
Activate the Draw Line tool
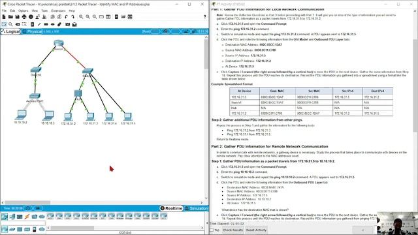[x=39, y=24]
